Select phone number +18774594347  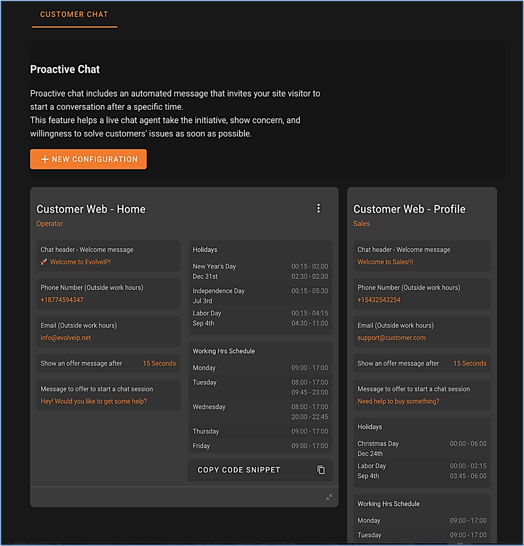click(x=62, y=300)
